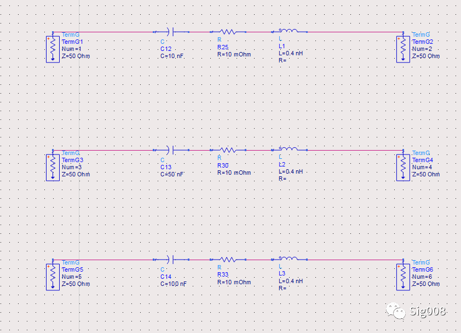The width and height of the screenshot is (461, 333).
Task: Click the C=50 nF parameter text
Action: [x=172, y=174]
